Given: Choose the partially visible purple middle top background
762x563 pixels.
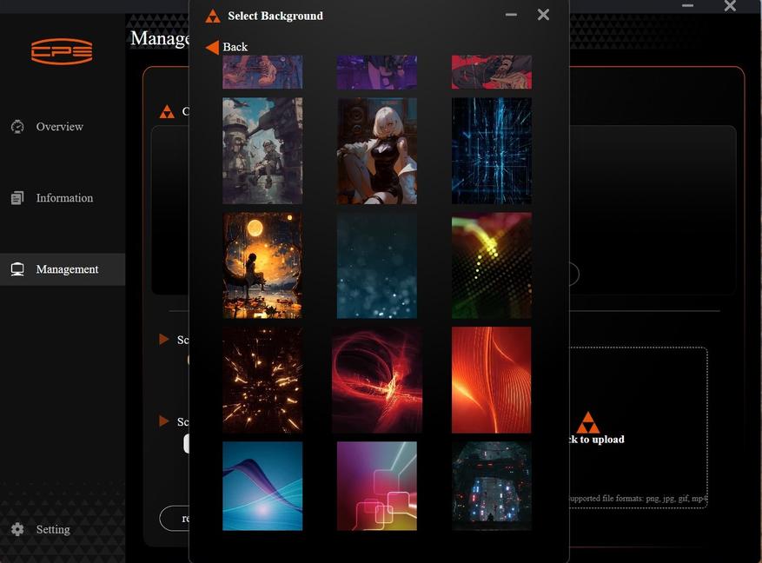Looking at the screenshot, I should pyautogui.click(x=377, y=72).
